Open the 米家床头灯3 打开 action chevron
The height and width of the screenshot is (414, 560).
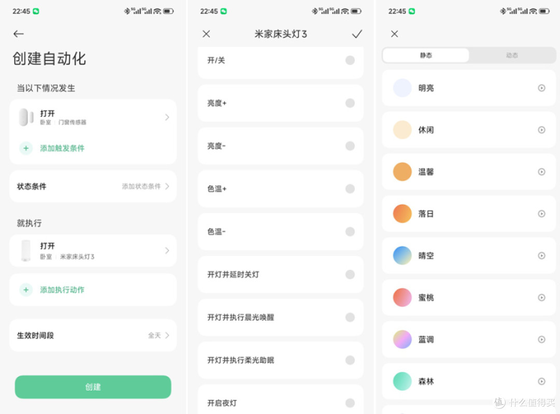(x=167, y=251)
